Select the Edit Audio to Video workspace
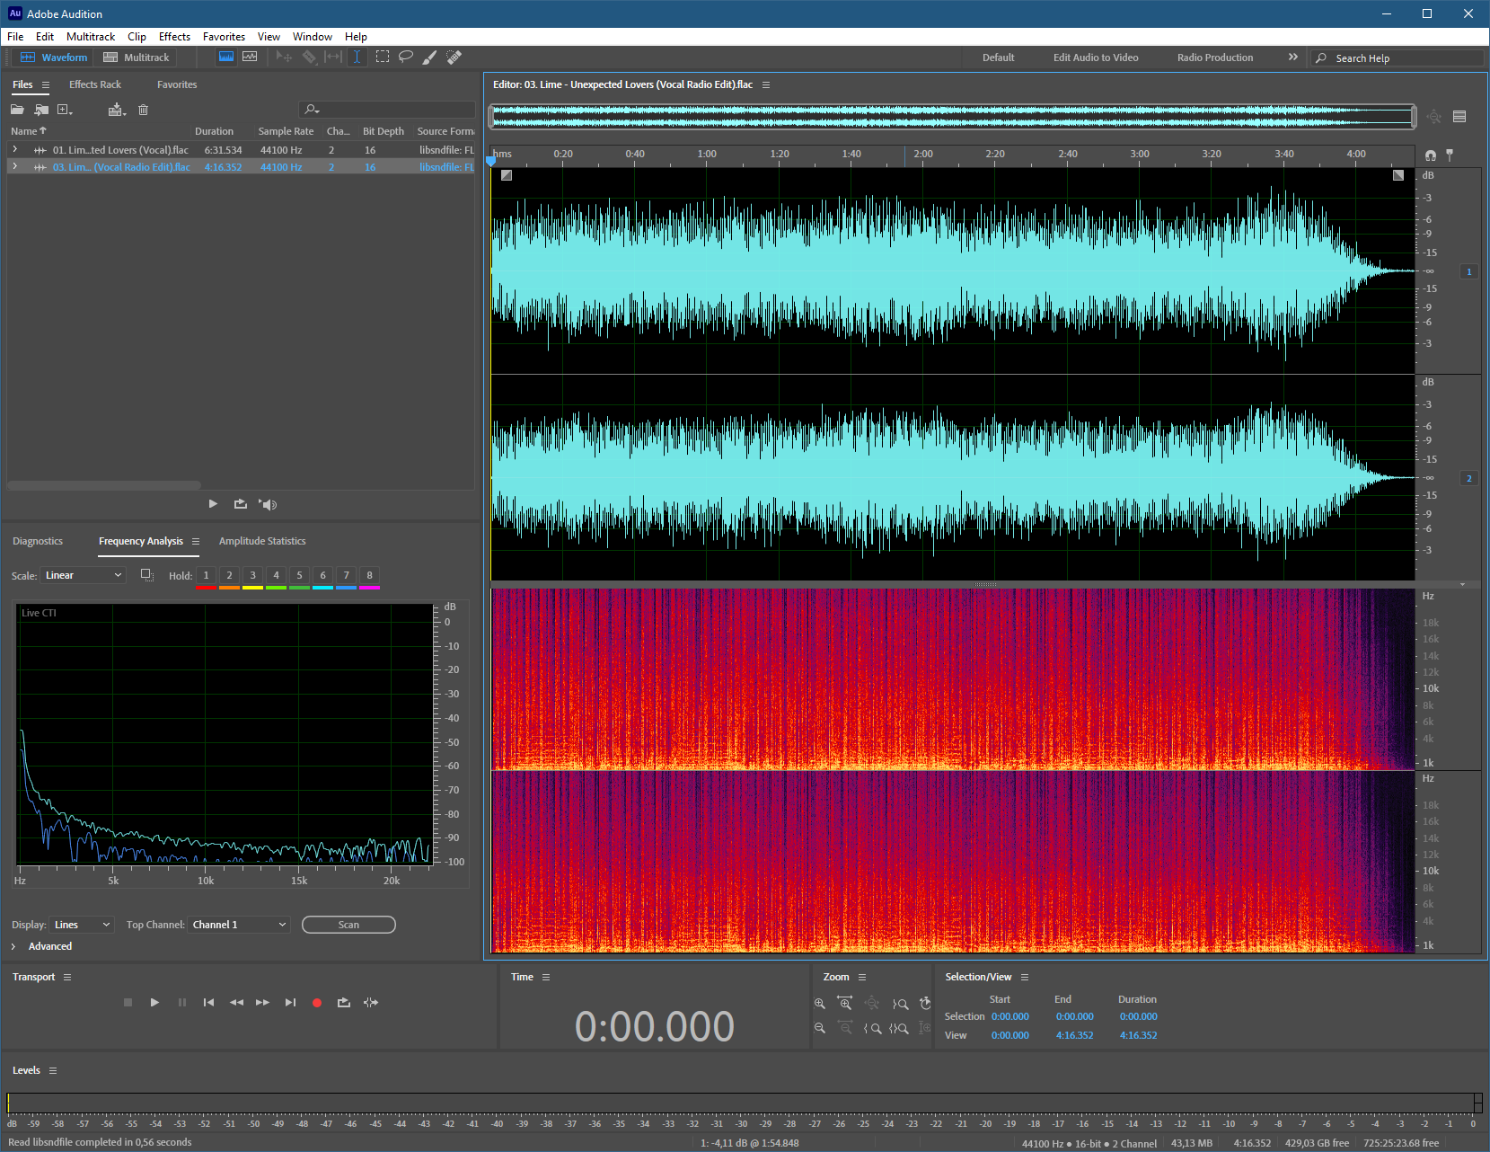The image size is (1490, 1152). tap(1096, 58)
